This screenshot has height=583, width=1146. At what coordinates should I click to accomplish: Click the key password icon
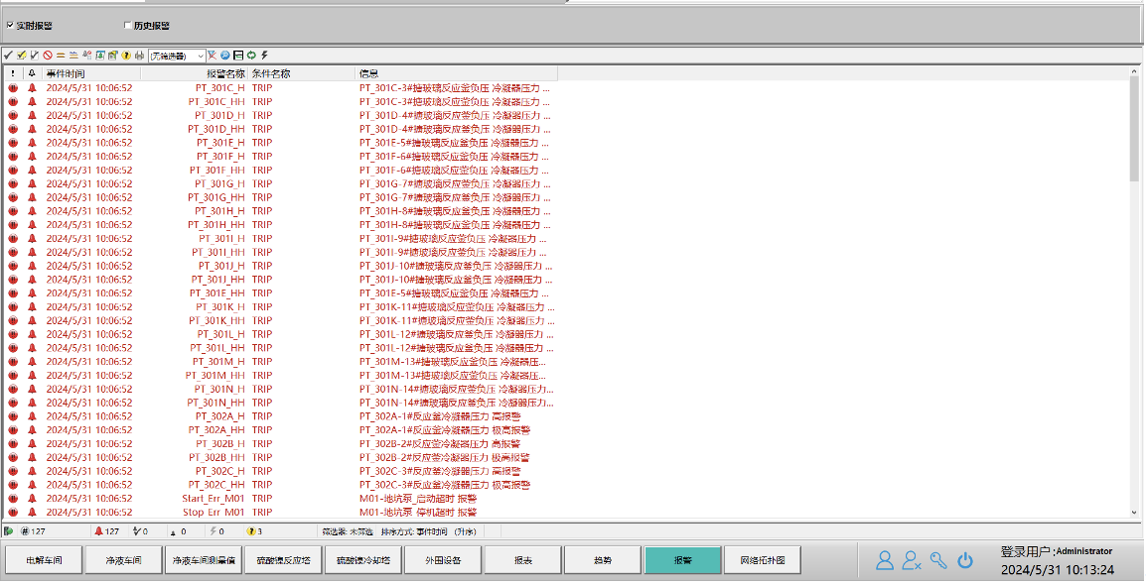tap(938, 560)
